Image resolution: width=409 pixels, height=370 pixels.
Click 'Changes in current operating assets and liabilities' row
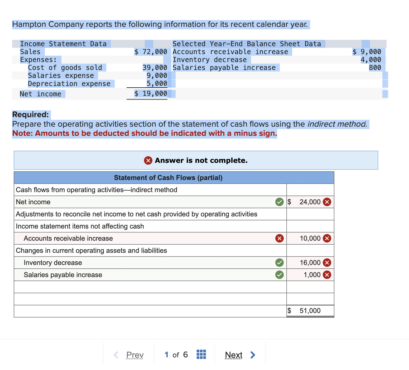[x=150, y=250]
